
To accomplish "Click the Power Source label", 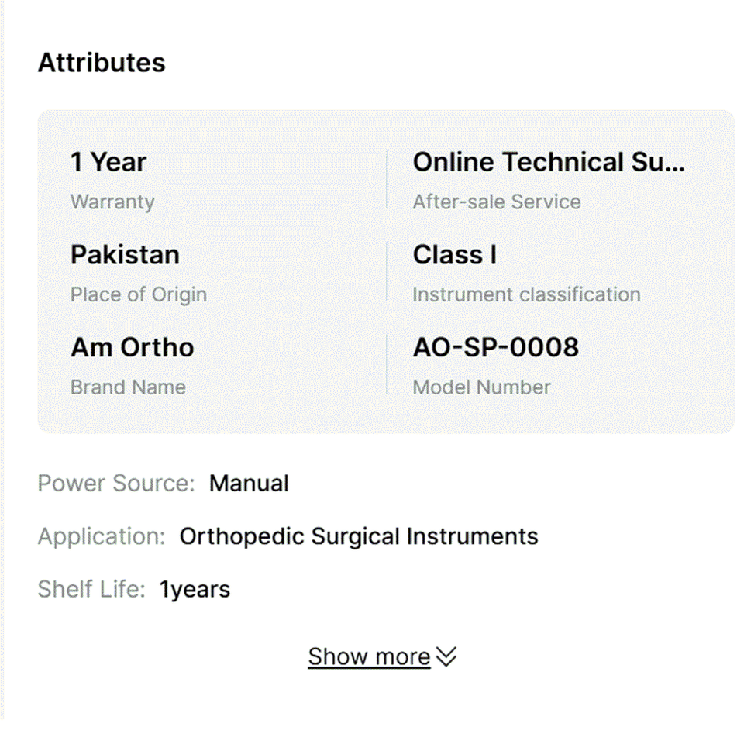I will [x=116, y=484].
